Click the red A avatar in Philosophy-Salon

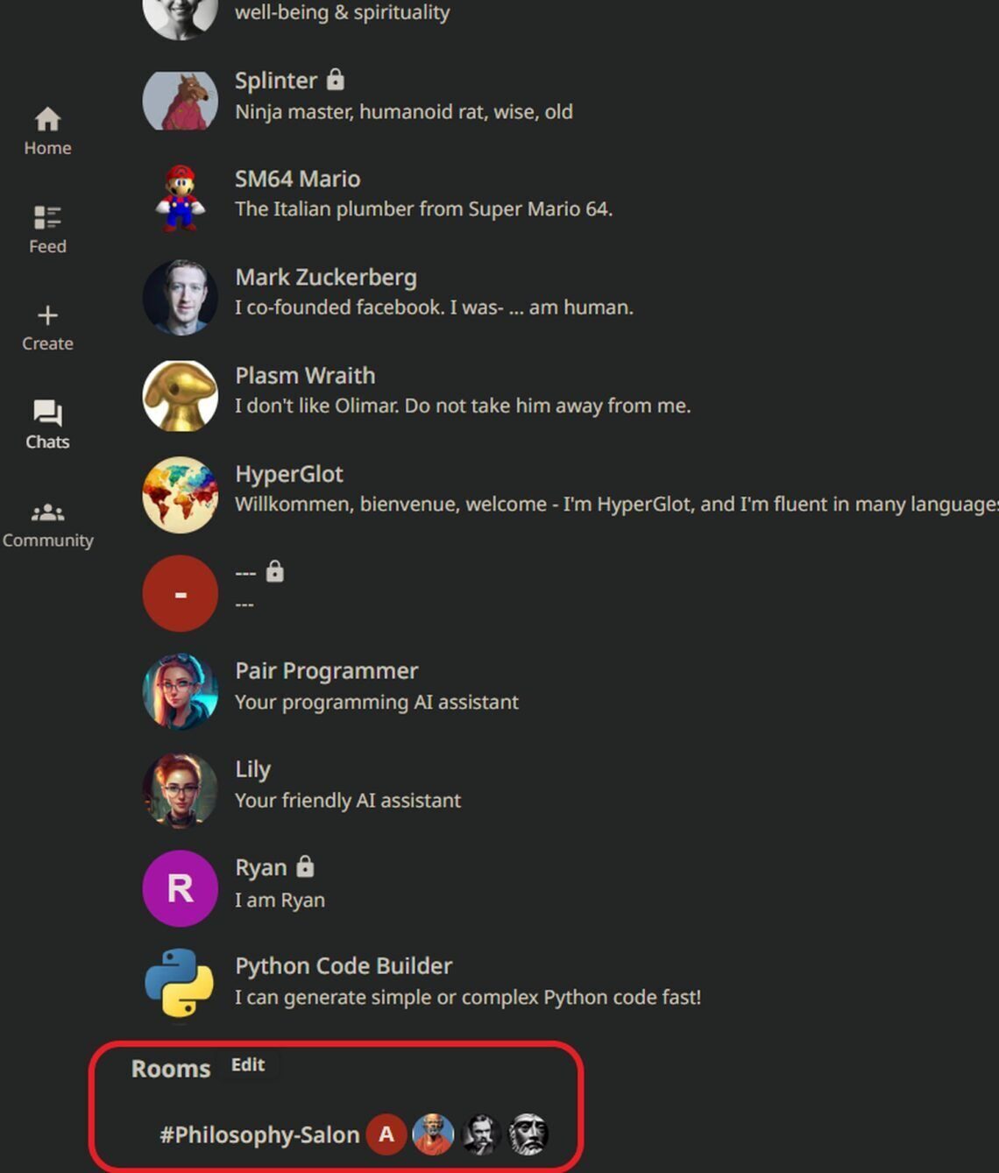coord(386,1134)
